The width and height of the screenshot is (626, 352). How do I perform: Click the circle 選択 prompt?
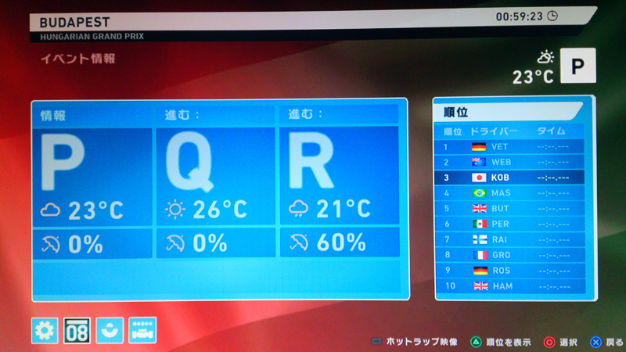point(560,343)
